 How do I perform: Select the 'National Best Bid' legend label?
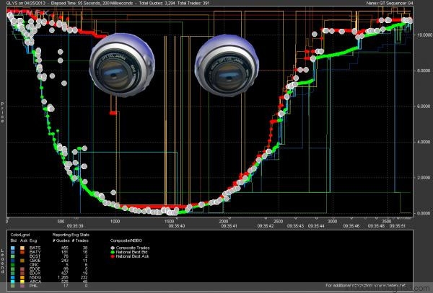132,252
